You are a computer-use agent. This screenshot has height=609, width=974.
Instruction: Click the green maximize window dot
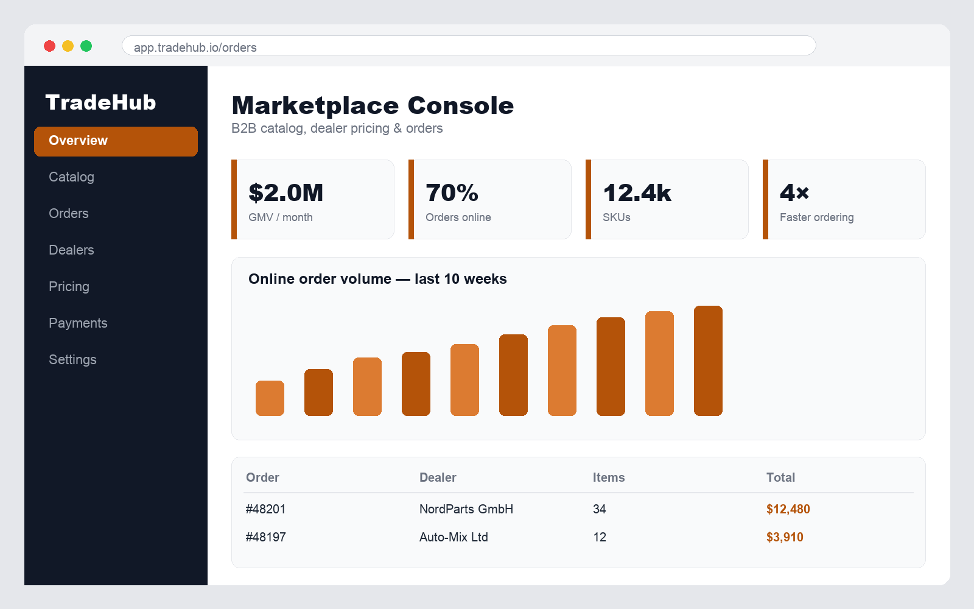86,46
